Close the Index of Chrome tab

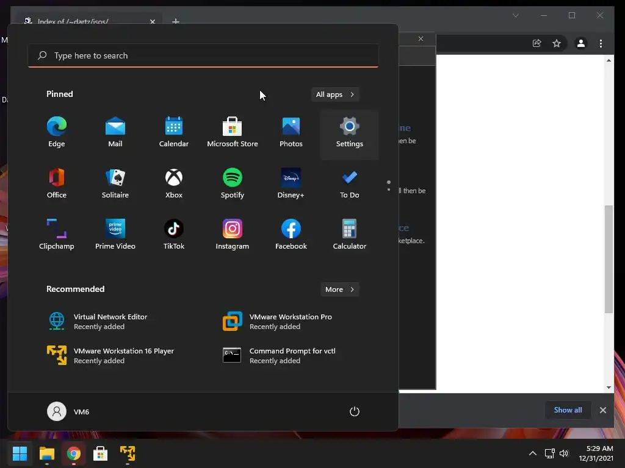(x=152, y=21)
